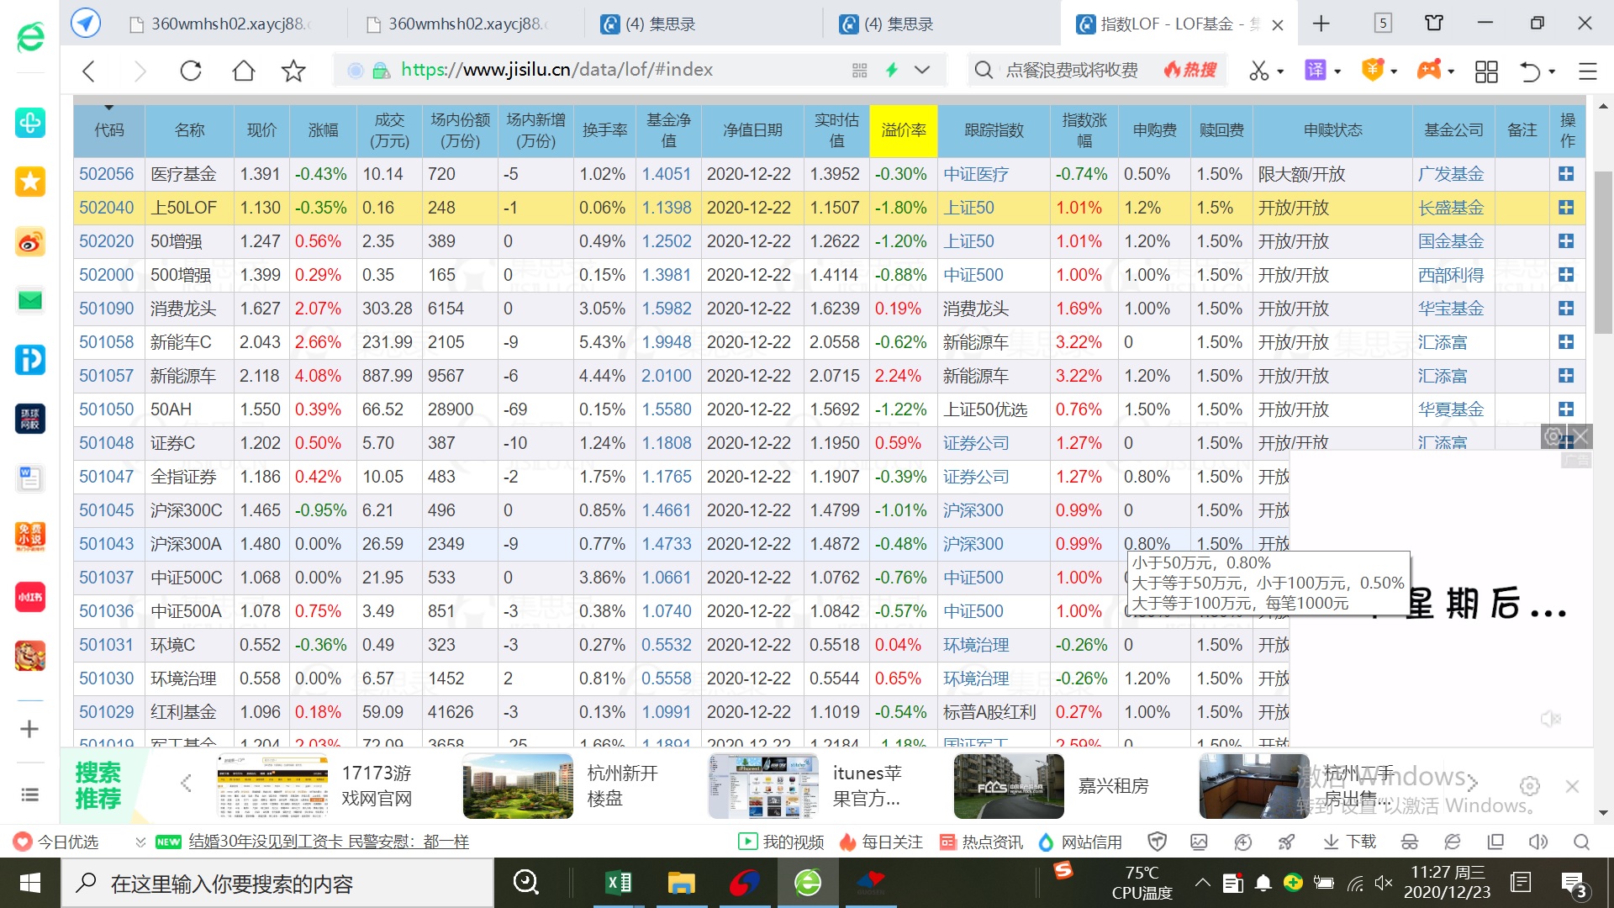Expand 今日优选 chevron in the status bar
The width and height of the screenshot is (1614, 908).
pos(140,842)
